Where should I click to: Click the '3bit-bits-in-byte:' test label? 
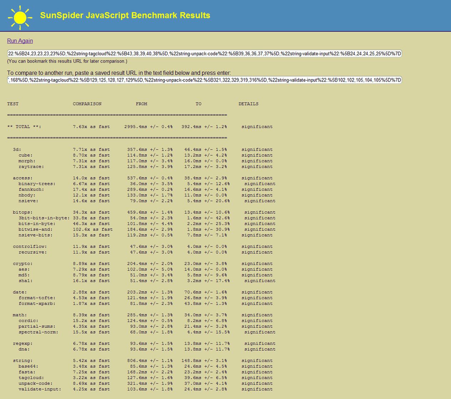44,218
